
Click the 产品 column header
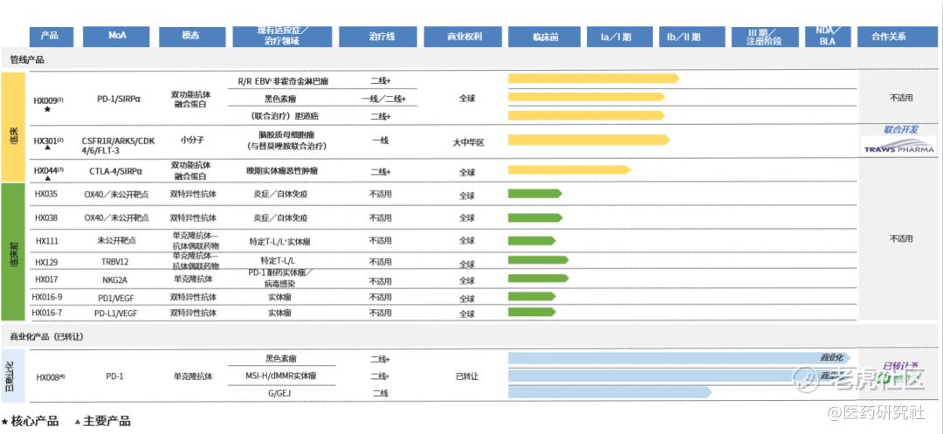point(52,37)
